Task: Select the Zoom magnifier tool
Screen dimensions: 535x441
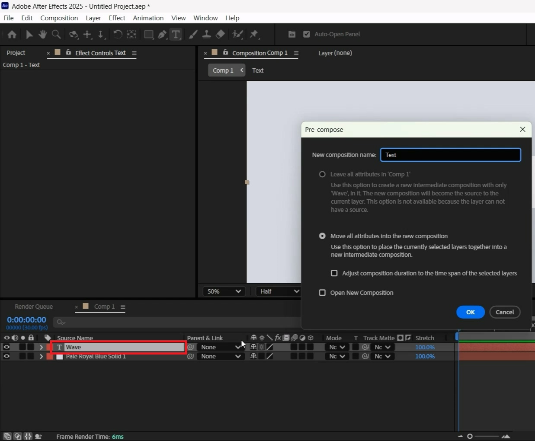Action: pos(56,34)
